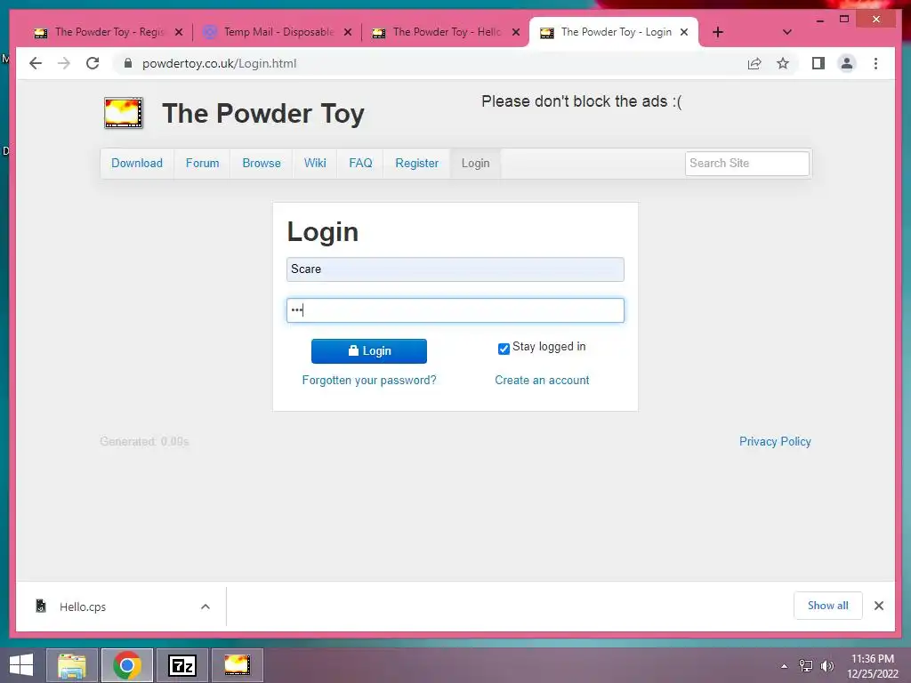
Task: Expand the tab search chevron
Action: click(x=787, y=32)
